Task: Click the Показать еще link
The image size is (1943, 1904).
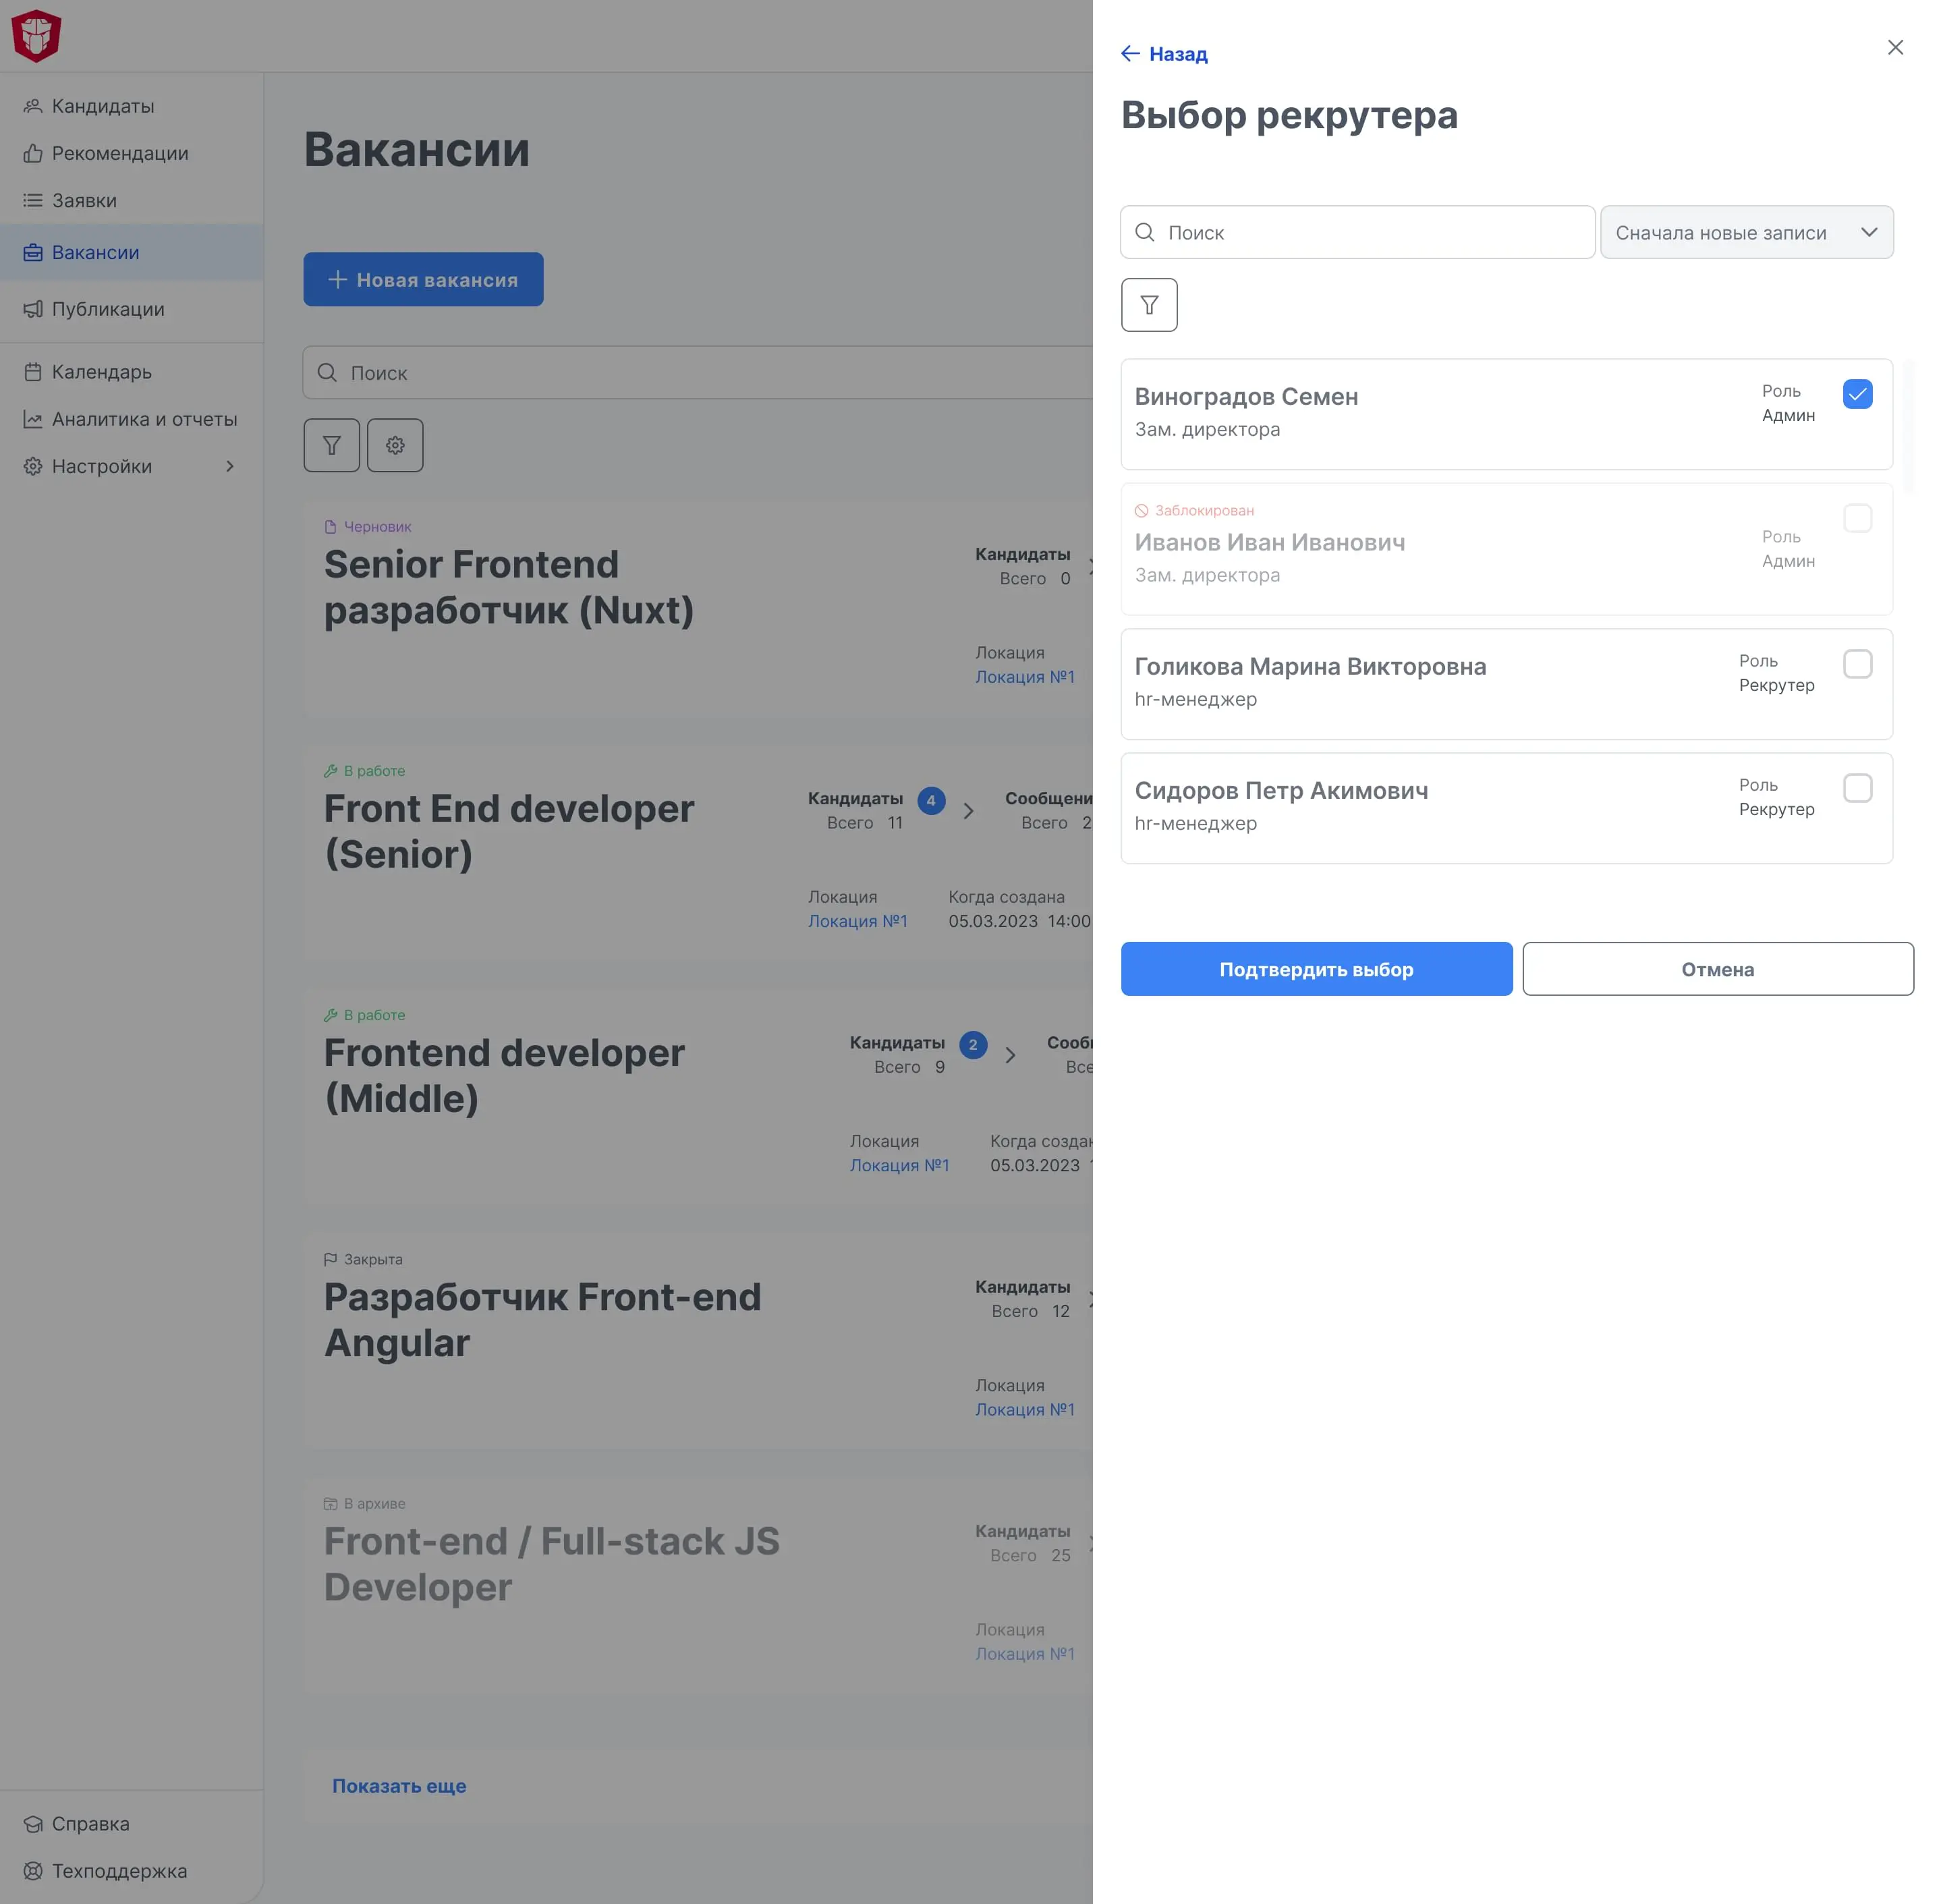Action: coord(399,1785)
